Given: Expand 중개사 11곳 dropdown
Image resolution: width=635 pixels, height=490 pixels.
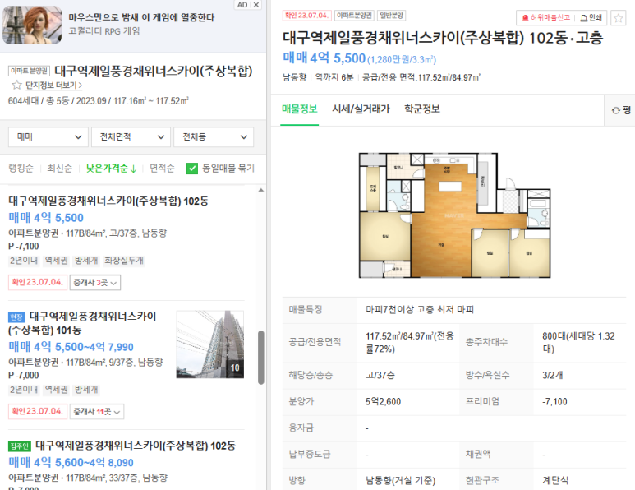Looking at the screenshot, I should click(x=97, y=411).
